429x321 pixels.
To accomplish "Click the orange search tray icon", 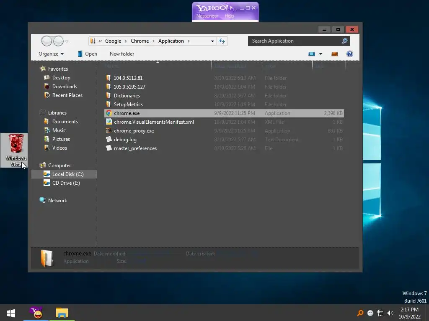I will (360, 313).
